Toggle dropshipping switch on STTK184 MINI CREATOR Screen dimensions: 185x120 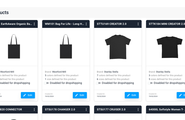[150, 83]
